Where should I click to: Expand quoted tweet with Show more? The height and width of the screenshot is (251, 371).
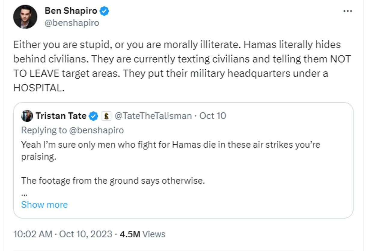pos(44,204)
